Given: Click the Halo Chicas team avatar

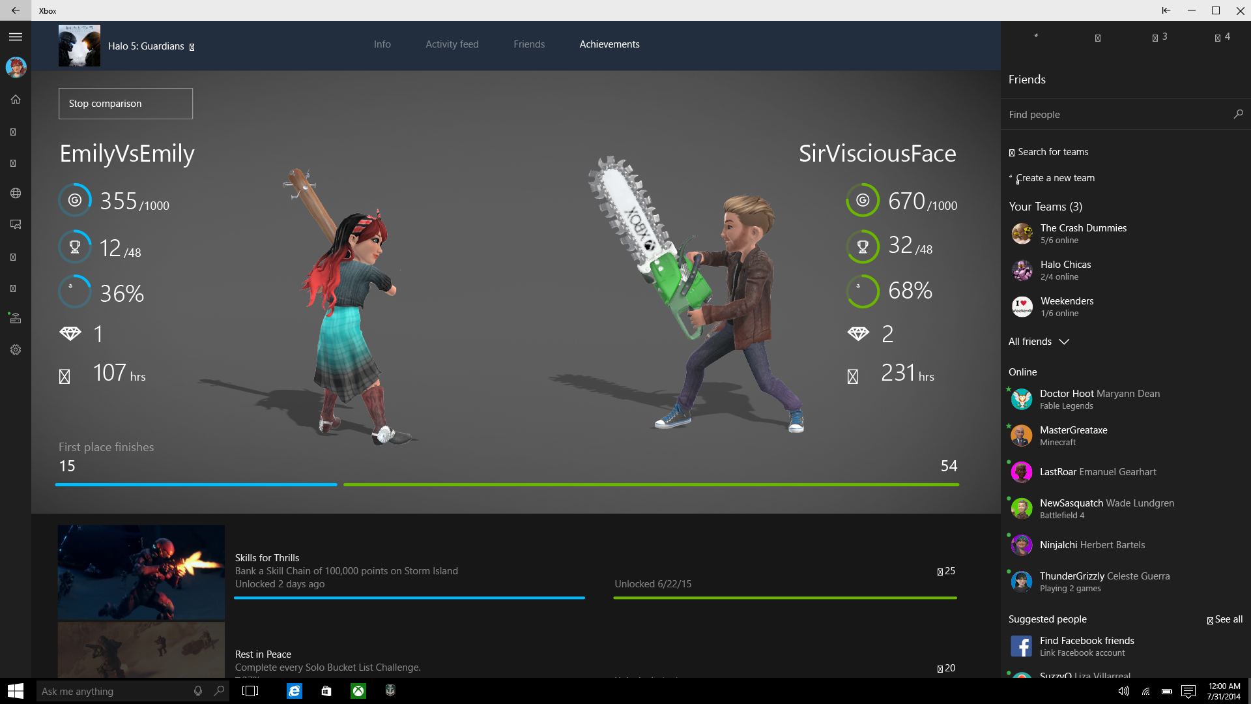Looking at the screenshot, I should [1022, 270].
